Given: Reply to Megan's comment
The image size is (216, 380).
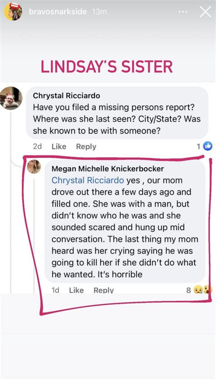Looking at the screenshot, I should tap(103, 290).
